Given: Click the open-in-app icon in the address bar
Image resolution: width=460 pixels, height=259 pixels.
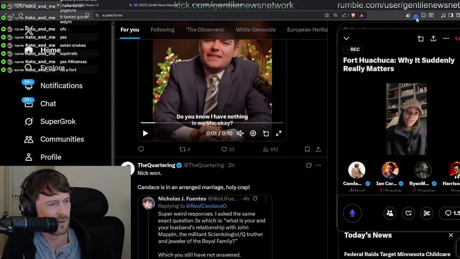Looking at the screenshot, I should pyautogui.click(x=327, y=15).
